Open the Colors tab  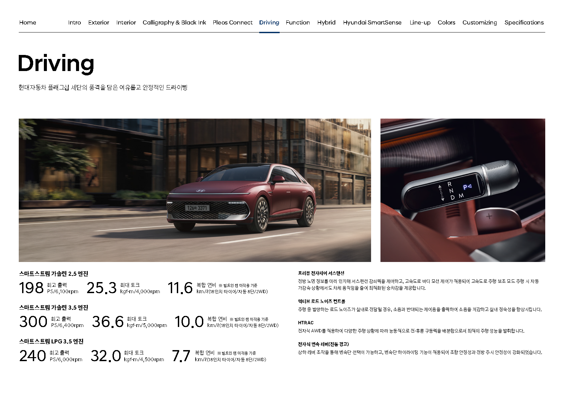[x=446, y=22]
